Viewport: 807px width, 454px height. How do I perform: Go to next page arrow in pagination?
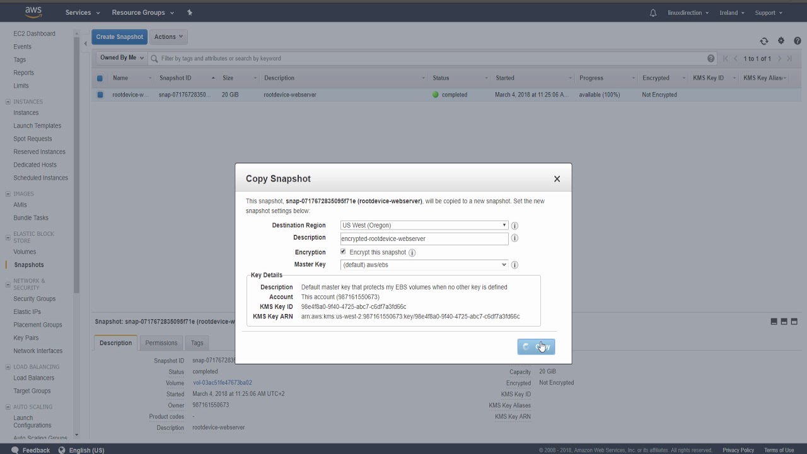[779, 59]
